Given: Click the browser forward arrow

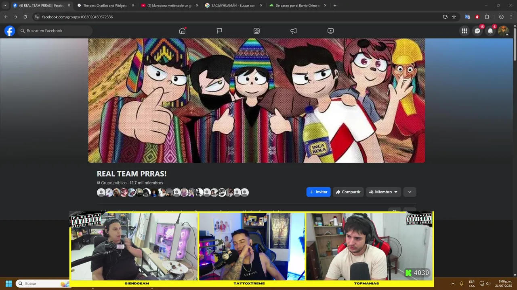Looking at the screenshot, I should tap(15, 17).
